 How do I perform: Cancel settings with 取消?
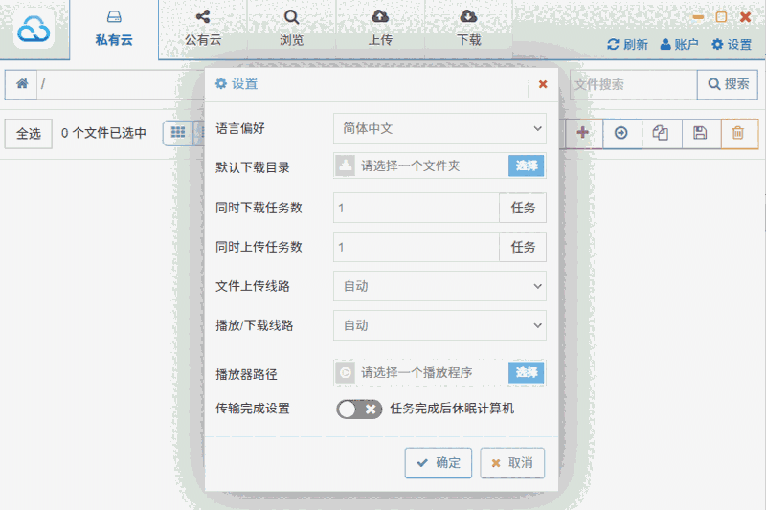click(x=512, y=463)
